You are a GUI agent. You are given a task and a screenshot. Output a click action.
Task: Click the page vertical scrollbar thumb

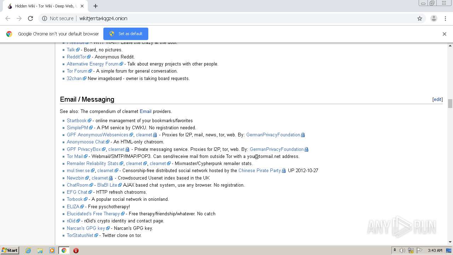tap(450, 103)
